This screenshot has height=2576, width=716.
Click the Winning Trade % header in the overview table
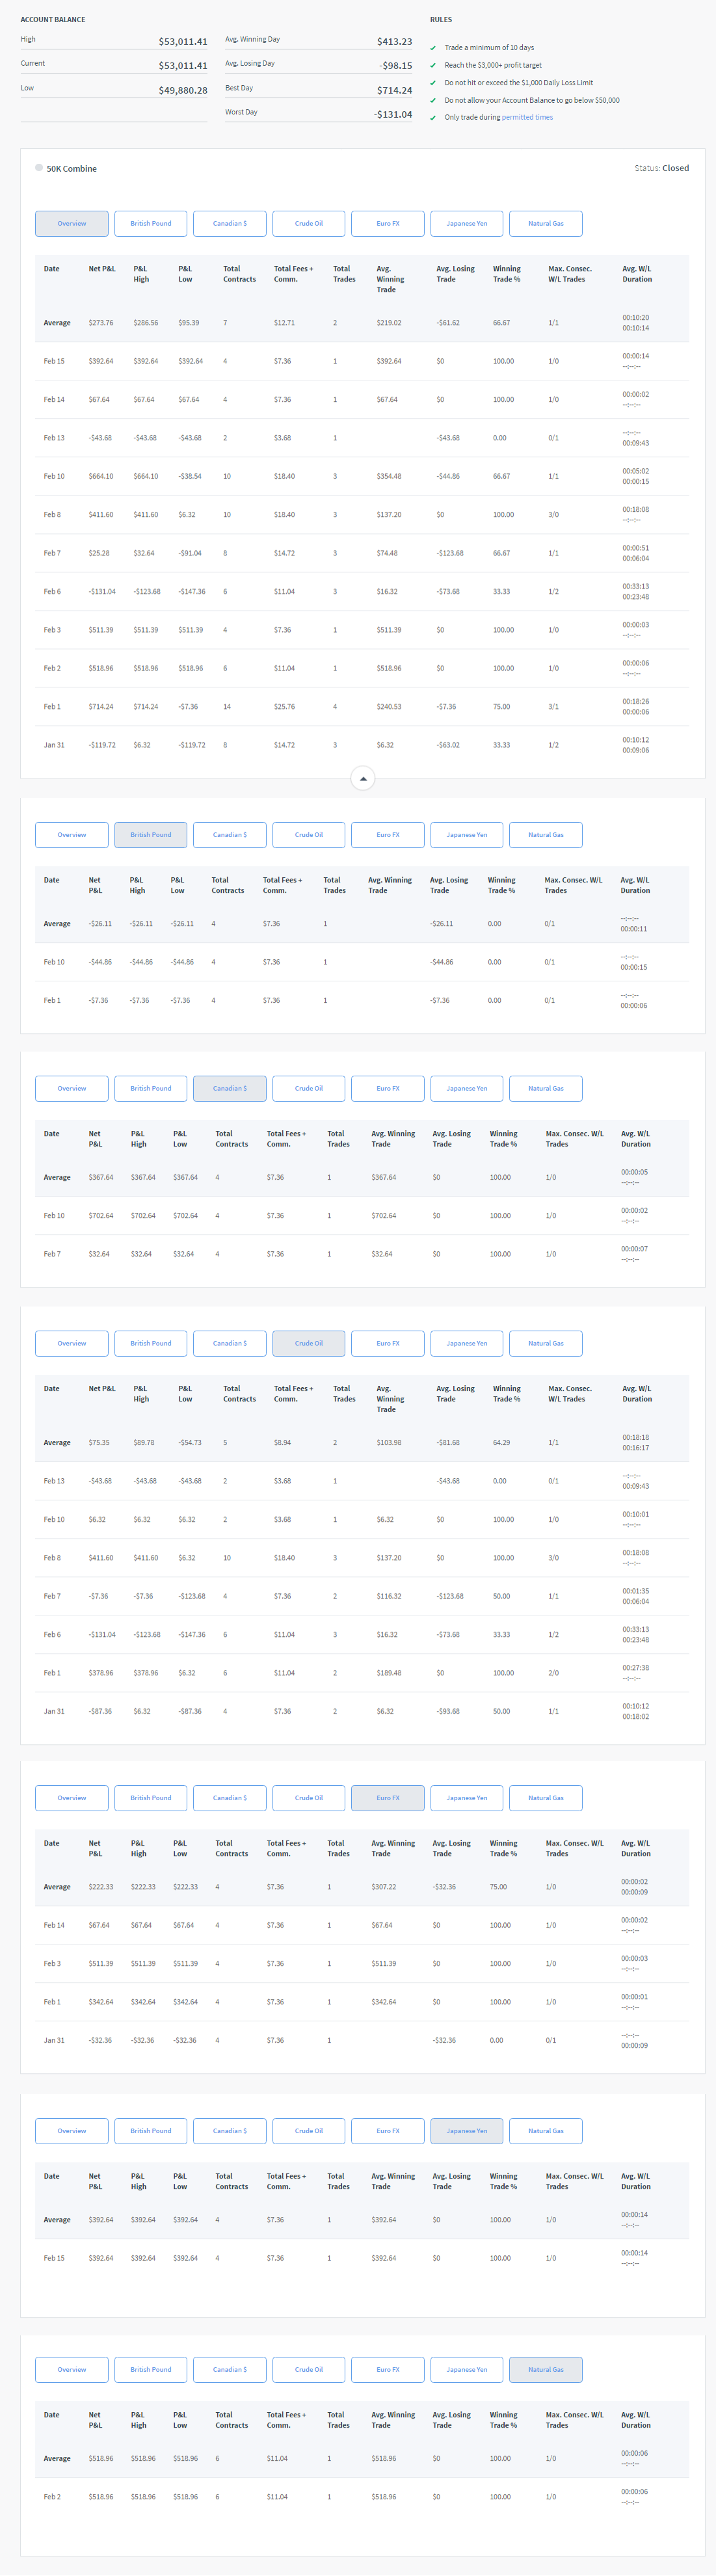[506, 274]
